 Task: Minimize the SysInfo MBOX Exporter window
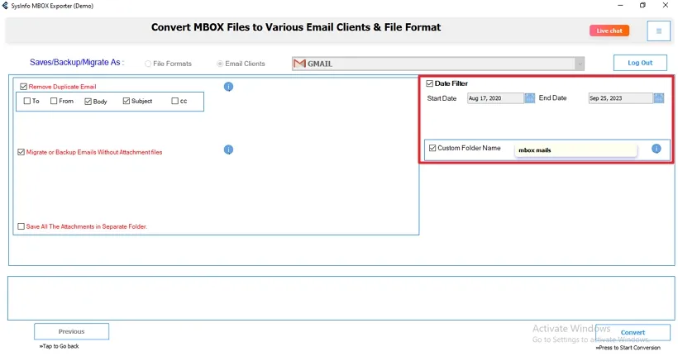620,6
